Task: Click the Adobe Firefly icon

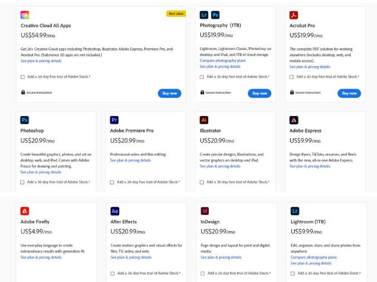Action: (25, 211)
